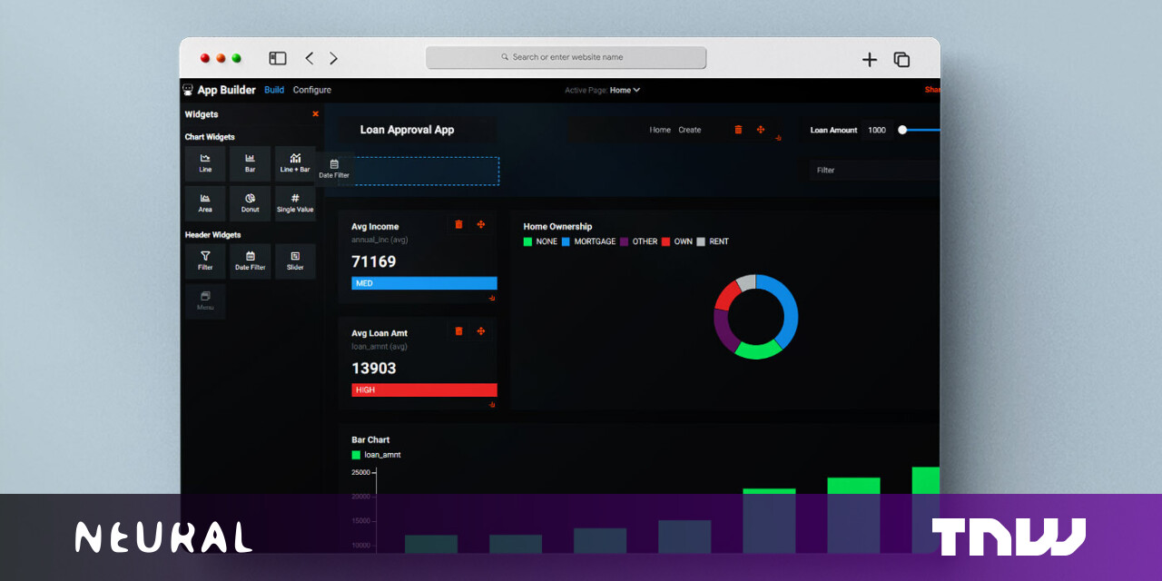This screenshot has width=1162, height=581.
Task: Toggle the NONE legend item
Action: pos(540,241)
